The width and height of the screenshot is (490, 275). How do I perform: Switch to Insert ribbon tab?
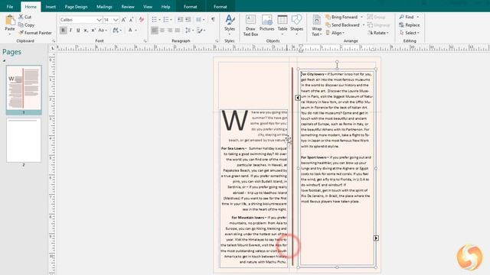(51, 7)
